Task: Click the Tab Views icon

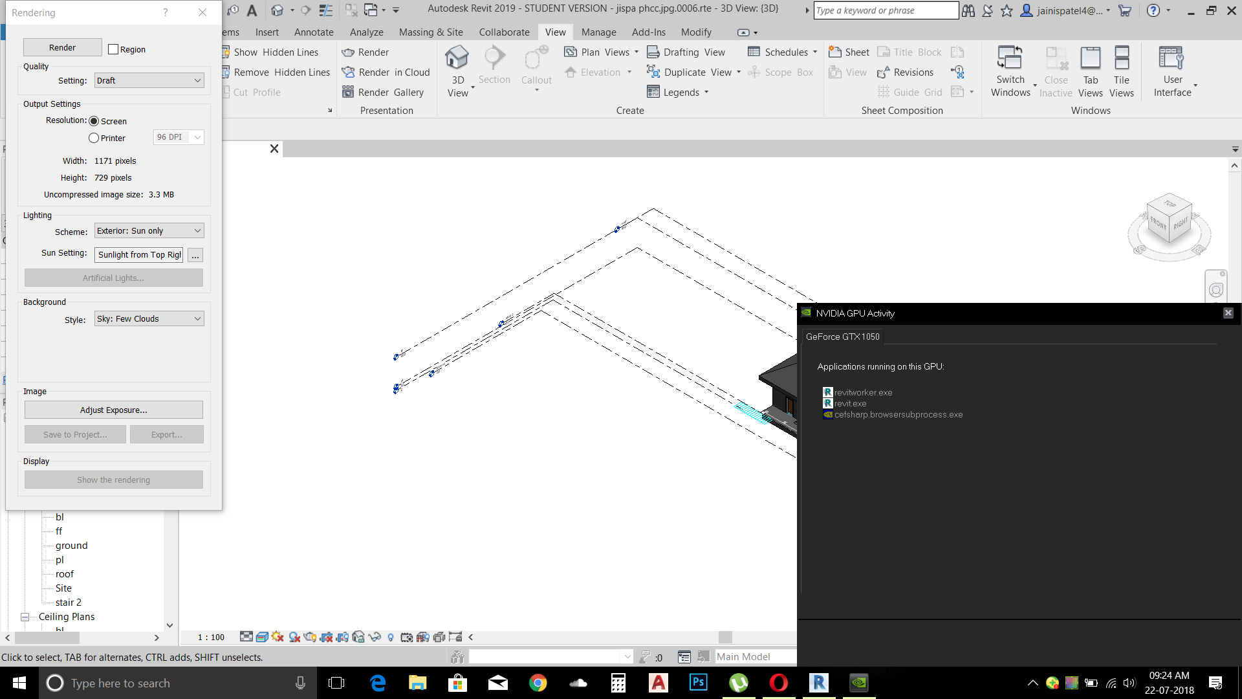Action: (x=1091, y=58)
